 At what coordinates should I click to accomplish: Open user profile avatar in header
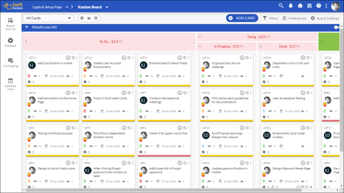coord(335,6)
